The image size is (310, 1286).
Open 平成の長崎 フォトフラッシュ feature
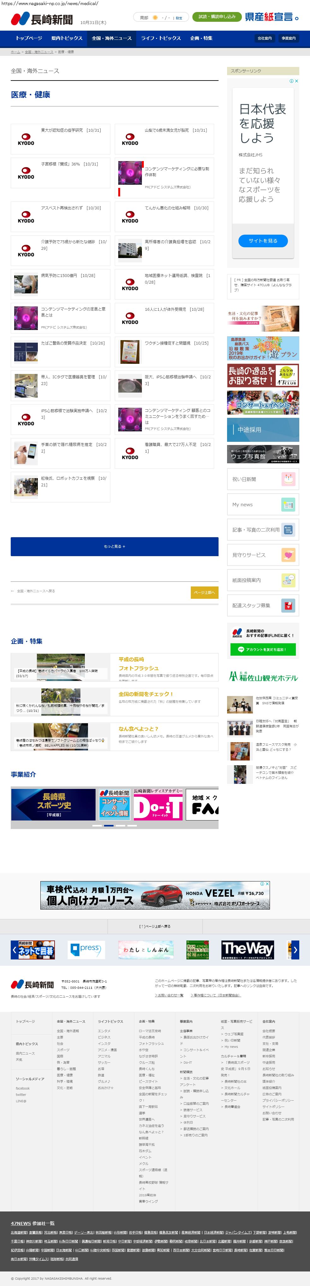click(x=114, y=667)
